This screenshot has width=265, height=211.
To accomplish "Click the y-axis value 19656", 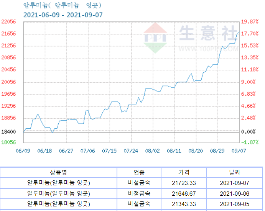I will 8,94.
